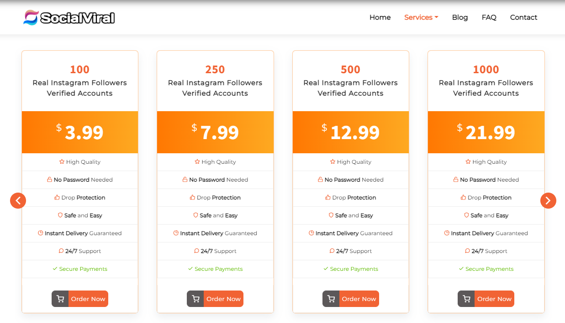This screenshot has width=565, height=323.
Task: Expand the Services dropdown menu
Action: click(x=421, y=17)
